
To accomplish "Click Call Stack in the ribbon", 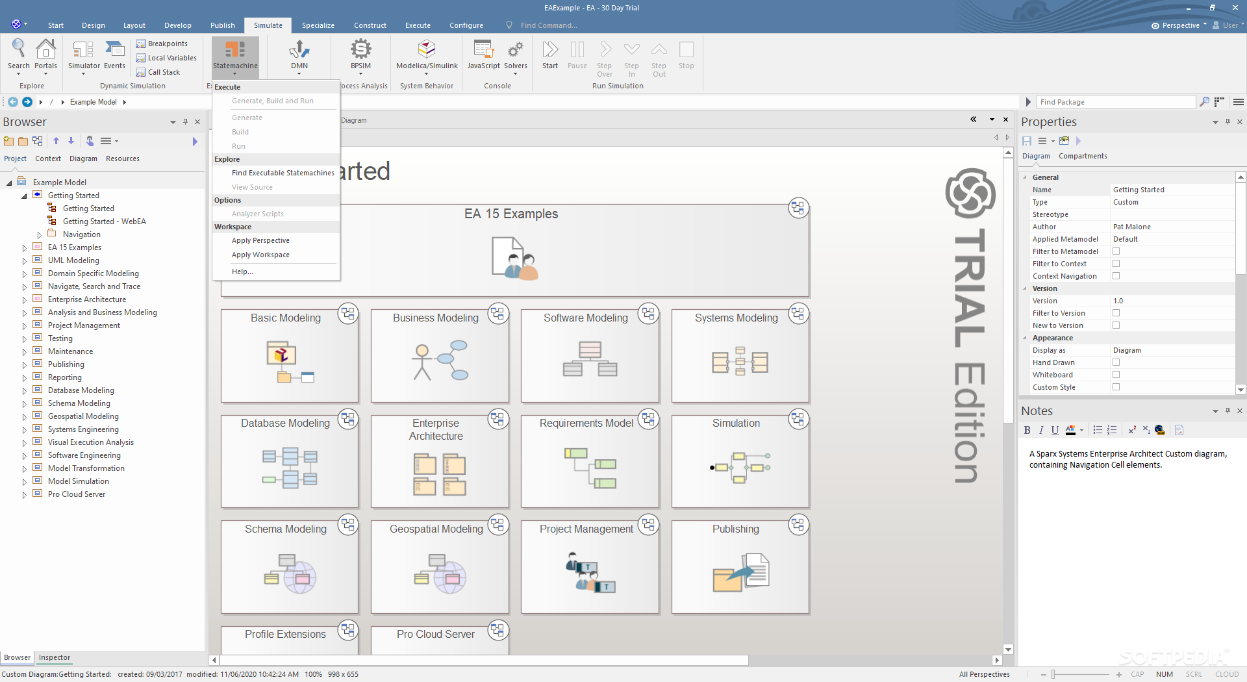I will [158, 72].
